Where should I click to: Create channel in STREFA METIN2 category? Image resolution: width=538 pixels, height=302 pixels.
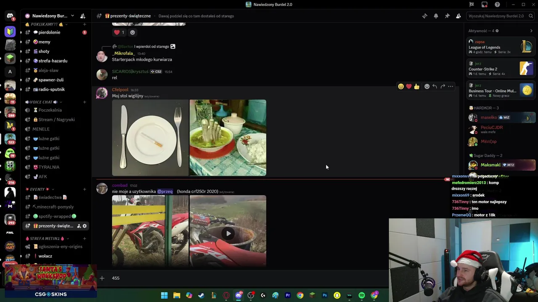tap(84, 238)
